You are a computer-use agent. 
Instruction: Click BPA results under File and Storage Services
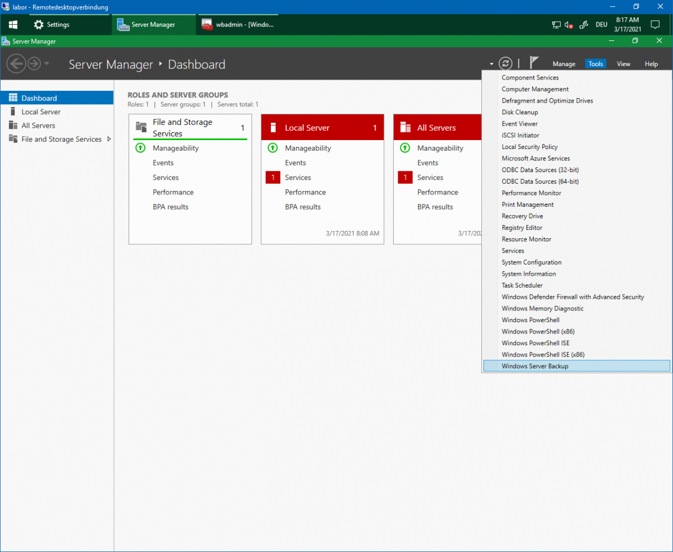pyautogui.click(x=170, y=207)
